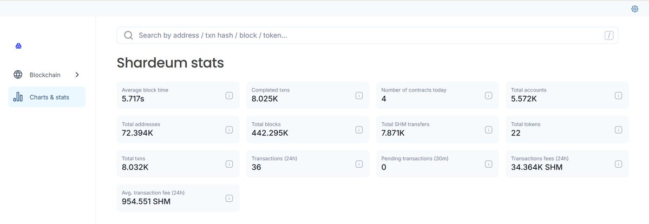Show info for Total txns

(229, 164)
